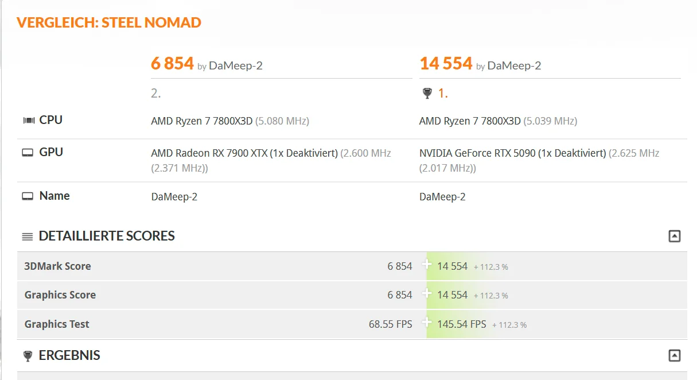Select the 5.080 MHz CPU clock value
The width and height of the screenshot is (697, 380).
coord(282,121)
